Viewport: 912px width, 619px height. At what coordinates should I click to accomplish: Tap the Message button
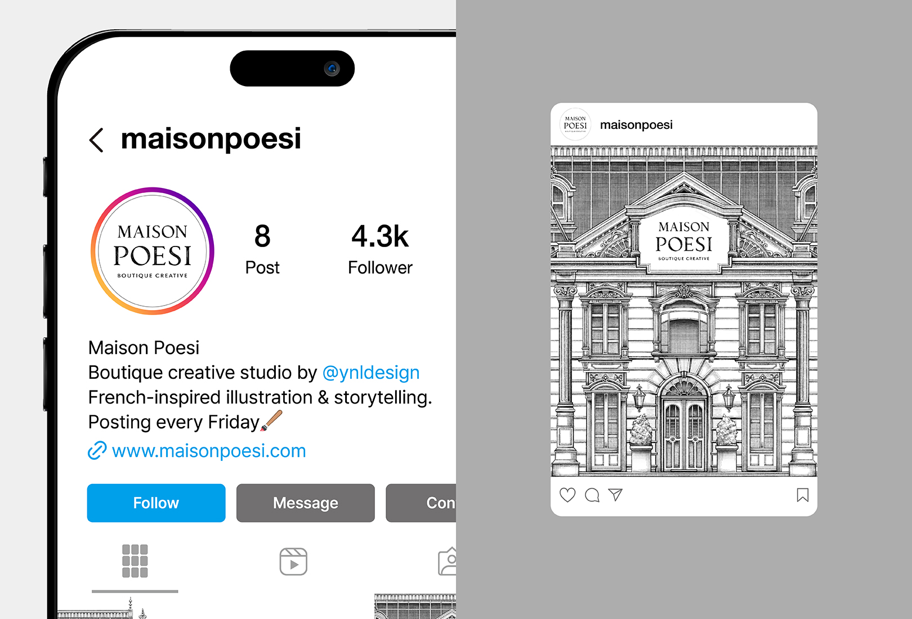coord(306,503)
